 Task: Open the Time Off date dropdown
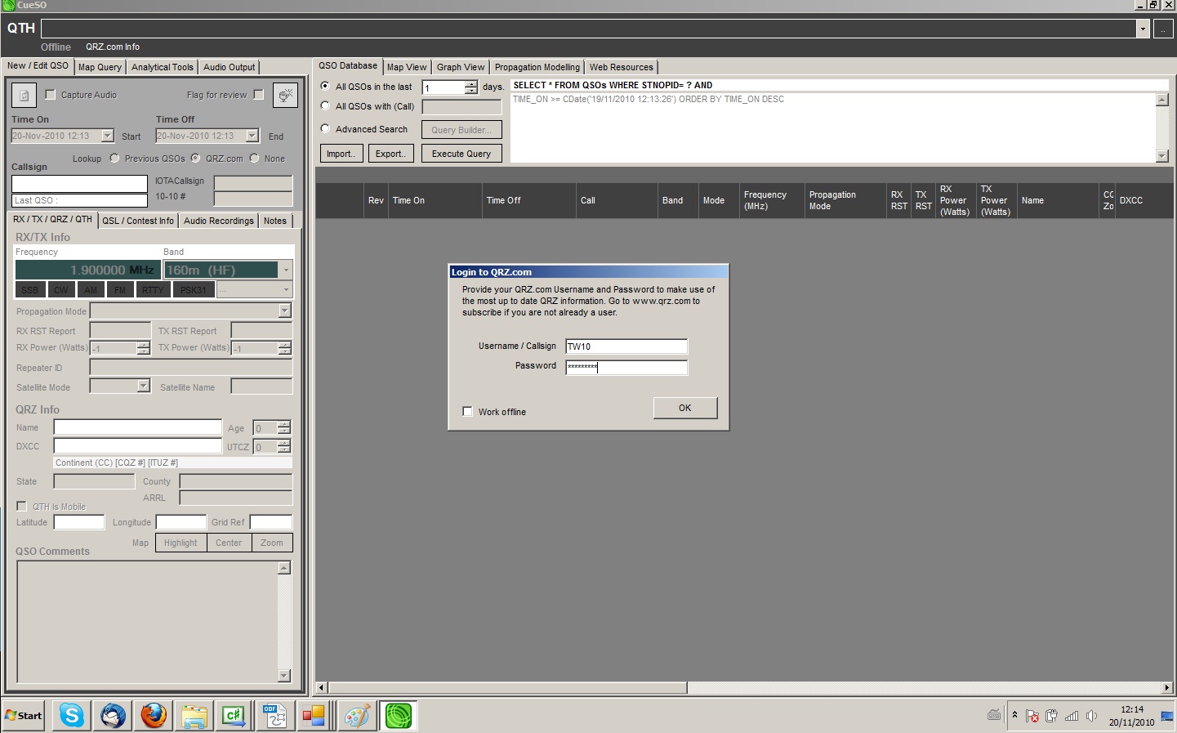(x=252, y=136)
